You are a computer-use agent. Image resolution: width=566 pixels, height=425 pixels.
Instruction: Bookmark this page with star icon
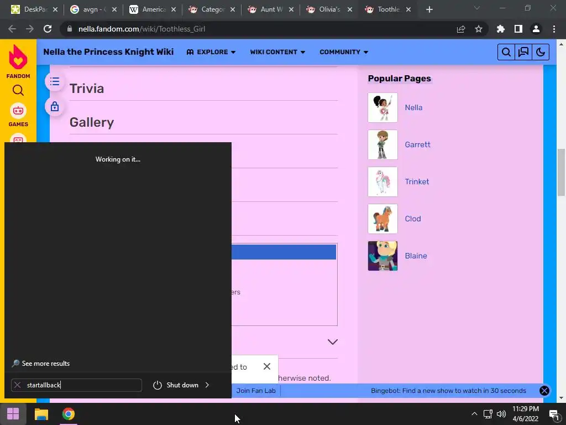[479, 29]
